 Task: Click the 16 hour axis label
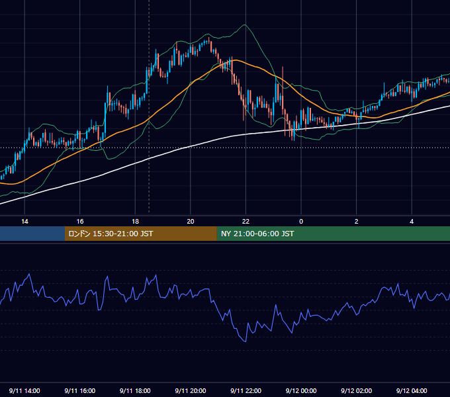click(x=80, y=222)
